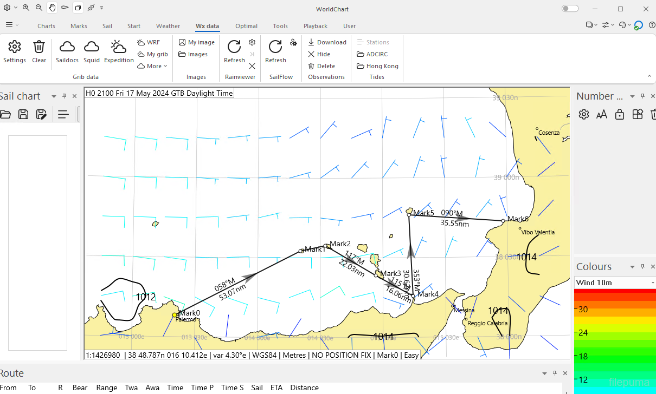This screenshot has height=394, width=656.
Task: Open the Hong Kong tides folder
Action: (x=377, y=66)
